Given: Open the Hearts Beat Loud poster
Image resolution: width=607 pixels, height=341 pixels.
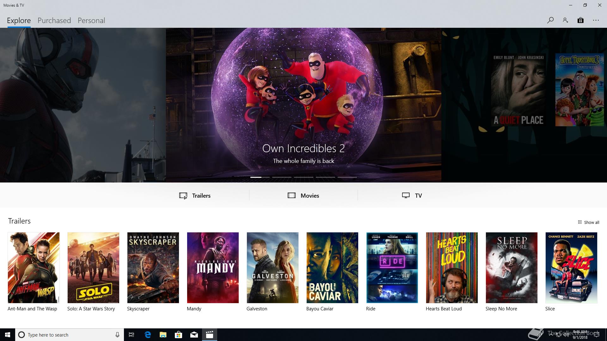Looking at the screenshot, I should coord(452,268).
